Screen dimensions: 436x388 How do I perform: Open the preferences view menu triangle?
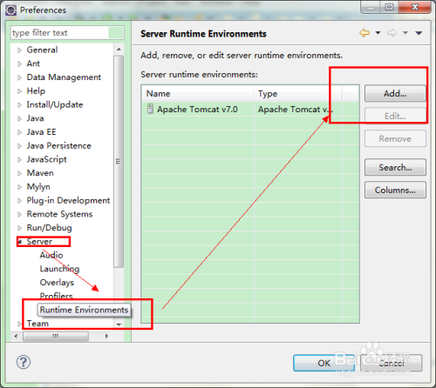pyautogui.click(x=419, y=33)
